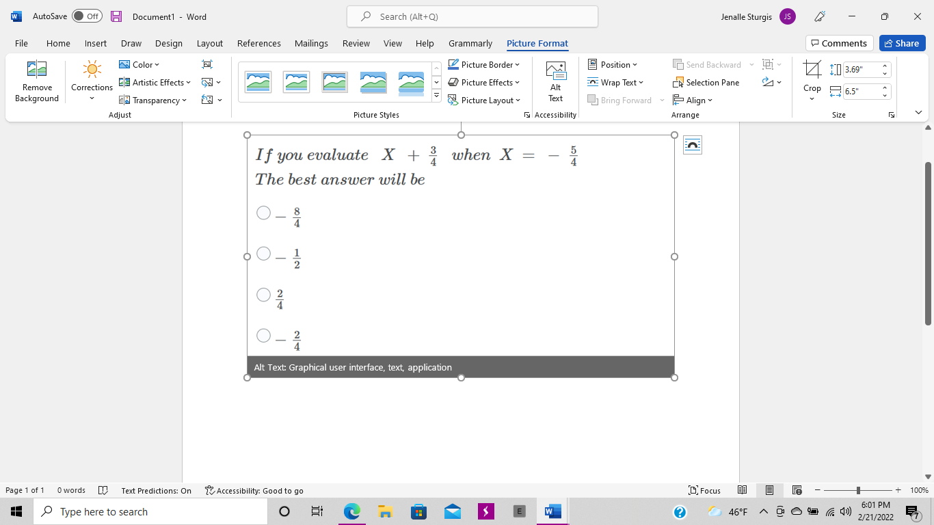Screen dimensions: 934x525
Task: Expand the Align options menu
Action: point(693,100)
